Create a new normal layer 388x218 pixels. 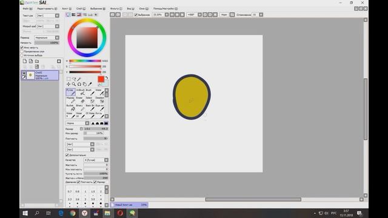coord(25,61)
